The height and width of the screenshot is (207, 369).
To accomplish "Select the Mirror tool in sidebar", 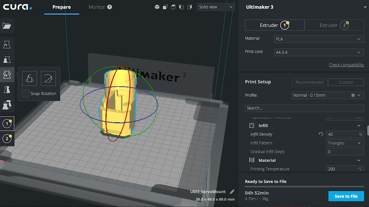I will (7, 90).
